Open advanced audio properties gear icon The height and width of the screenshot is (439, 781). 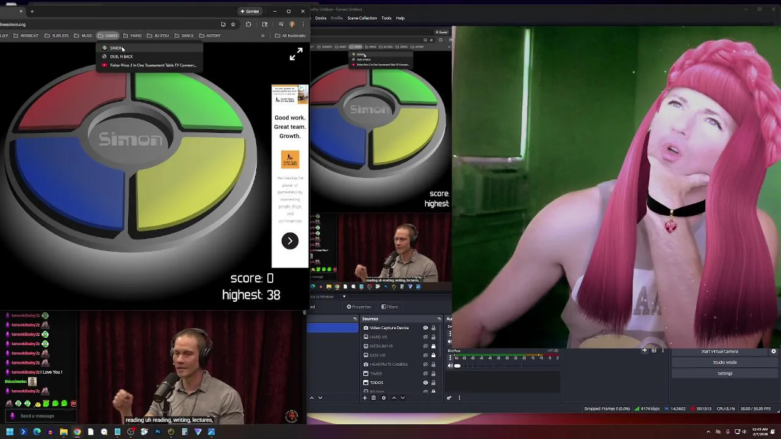click(449, 398)
